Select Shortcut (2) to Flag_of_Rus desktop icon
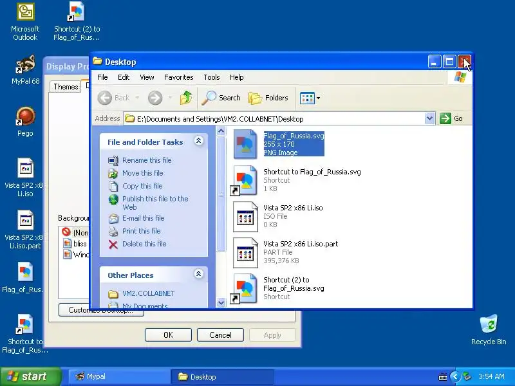Screen dimensions: 515x386 click(77, 21)
